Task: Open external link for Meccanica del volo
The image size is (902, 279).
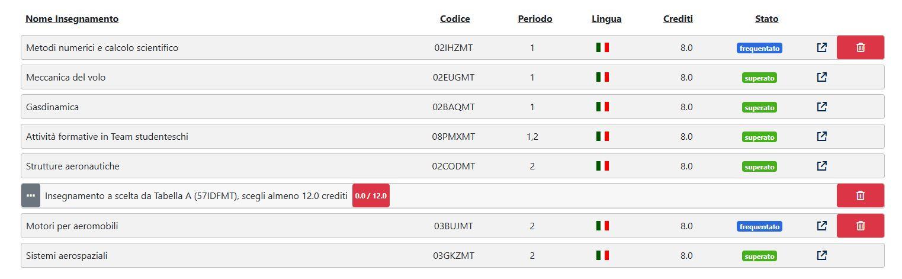Action: click(821, 77)
